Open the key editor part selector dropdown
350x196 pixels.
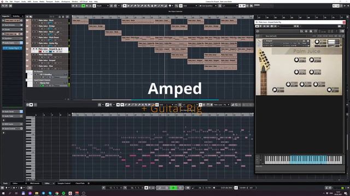pos(221,105)
